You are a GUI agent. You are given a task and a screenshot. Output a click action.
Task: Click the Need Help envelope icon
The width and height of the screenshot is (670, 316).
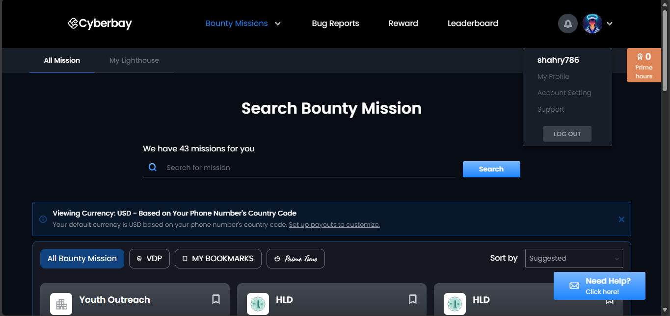coord(574,286)
